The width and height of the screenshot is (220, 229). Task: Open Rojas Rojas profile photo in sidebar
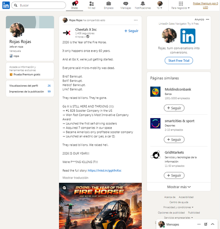pyautogui.click(x=17, y=30)
